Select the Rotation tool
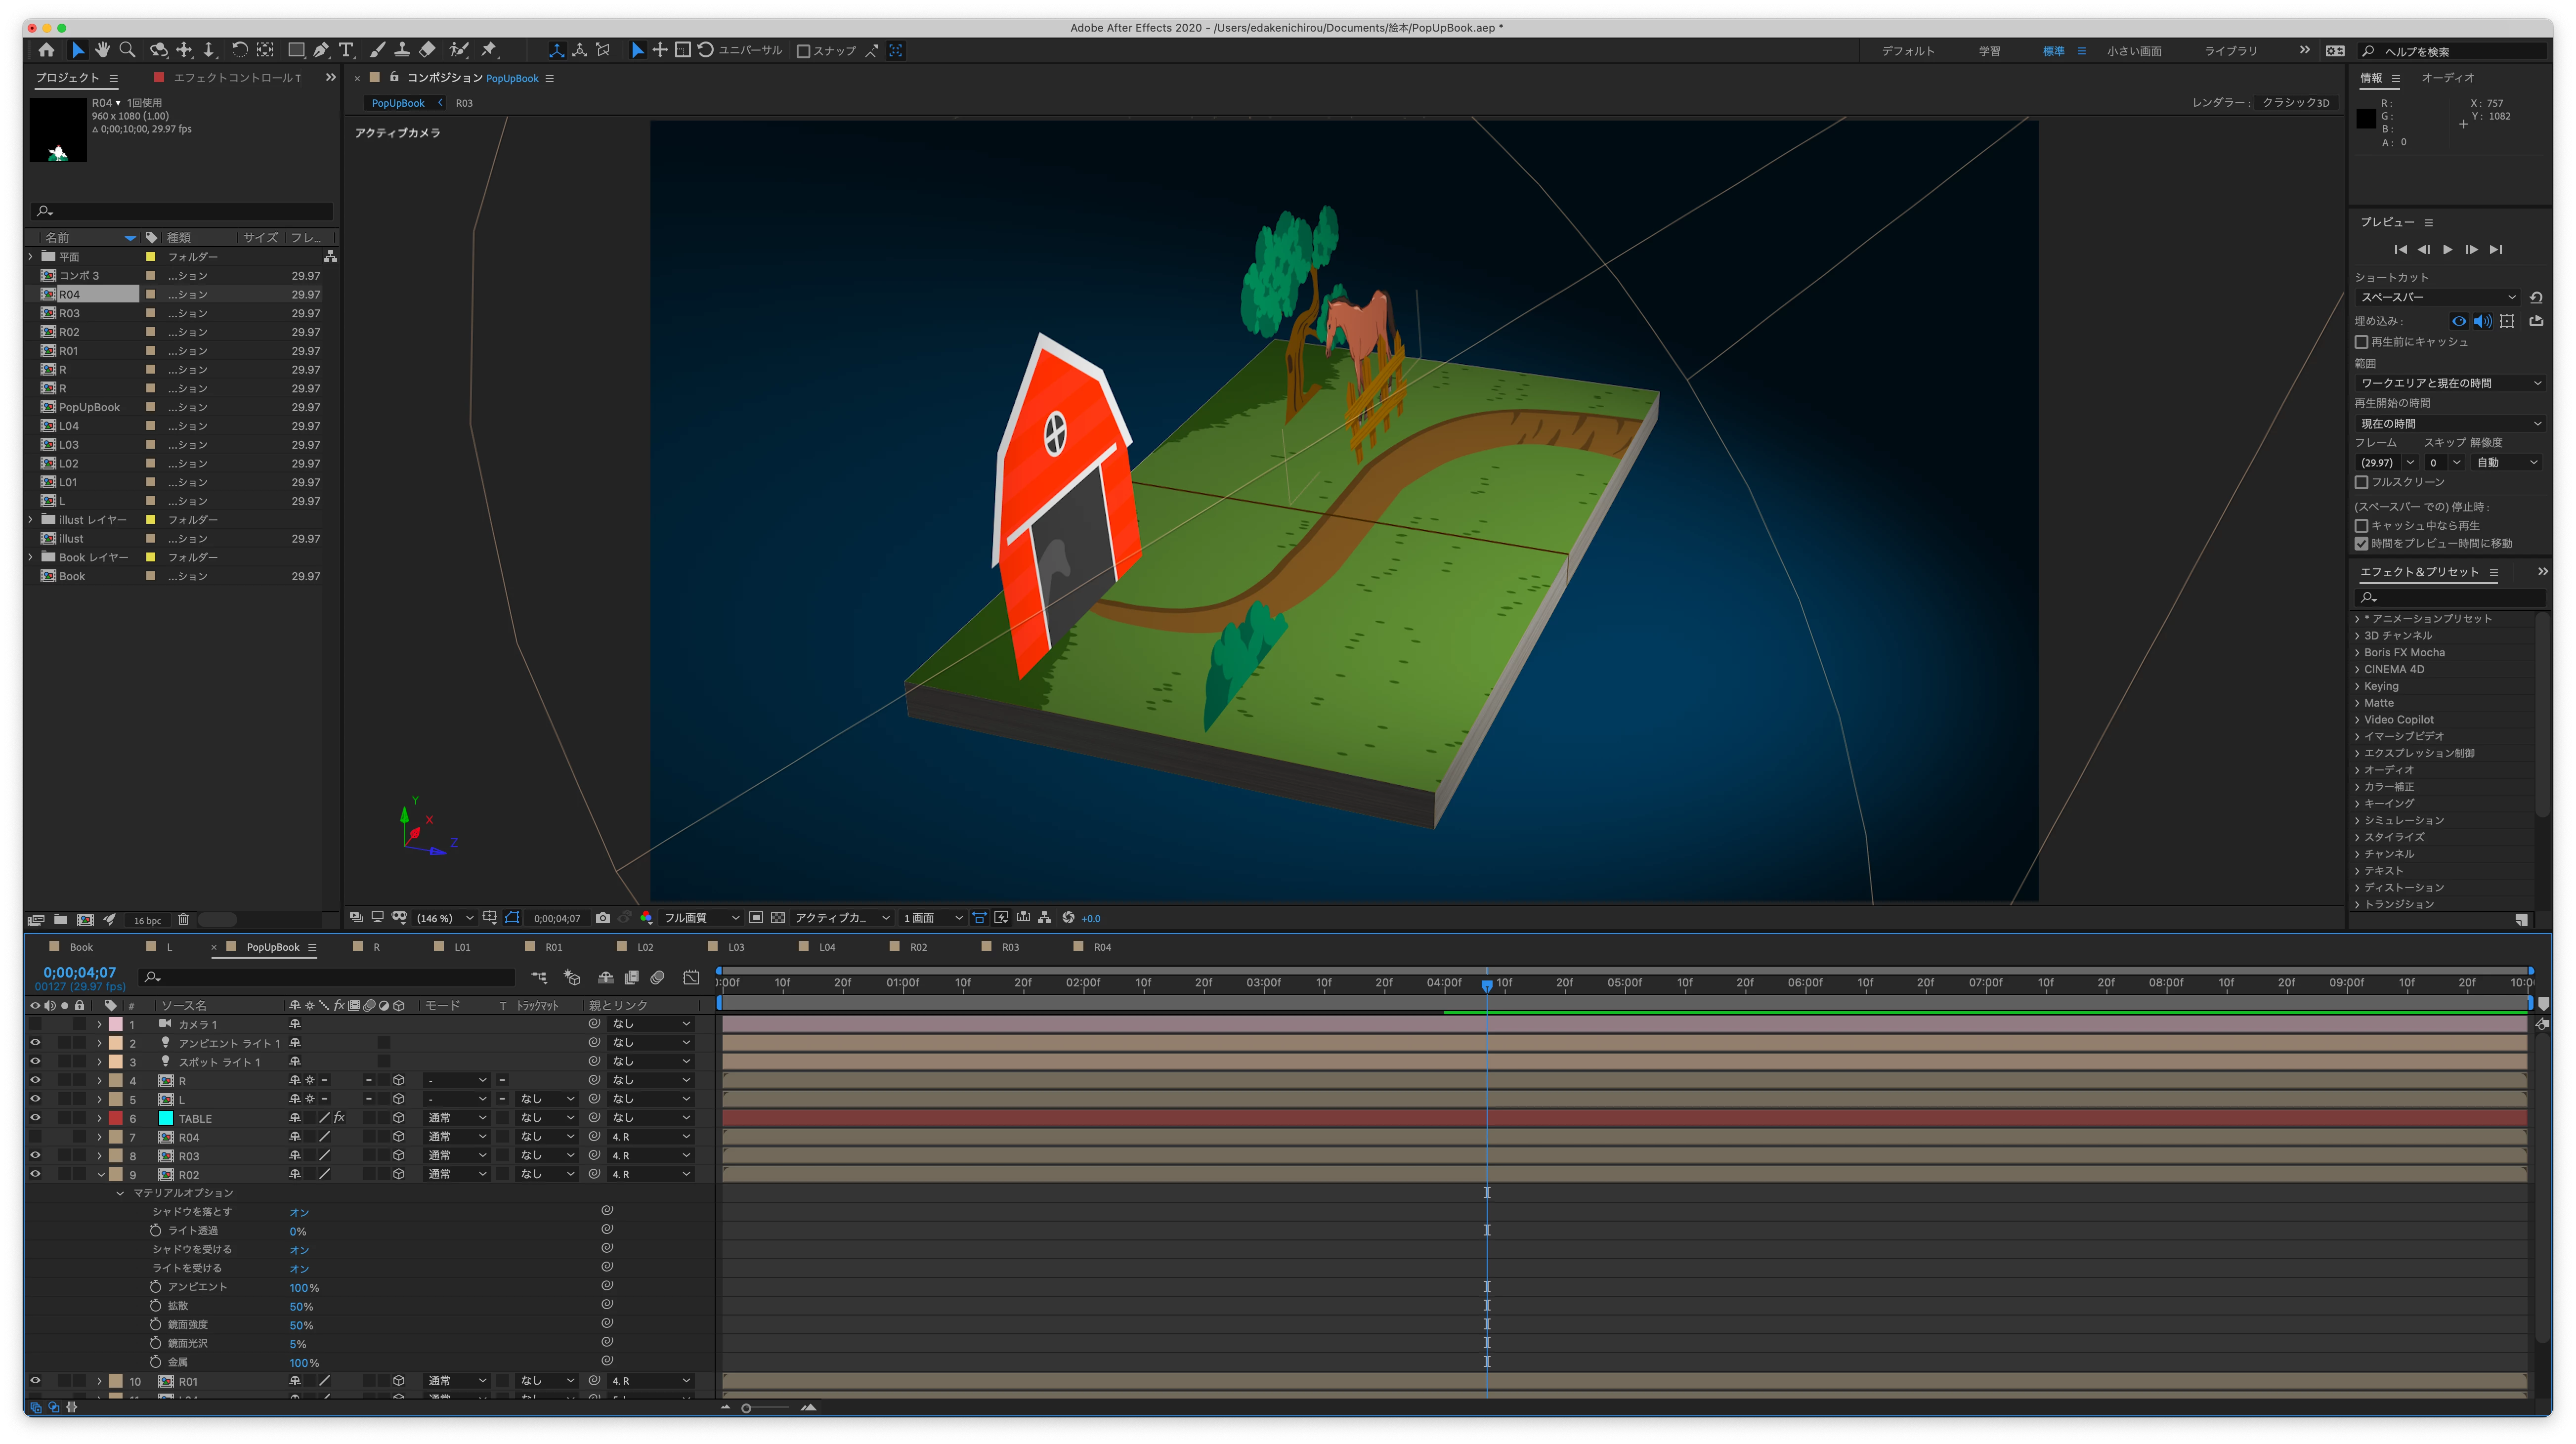Image resolution: width=2576 pixels, height=1444 pixels. click(x=239, y=50)
